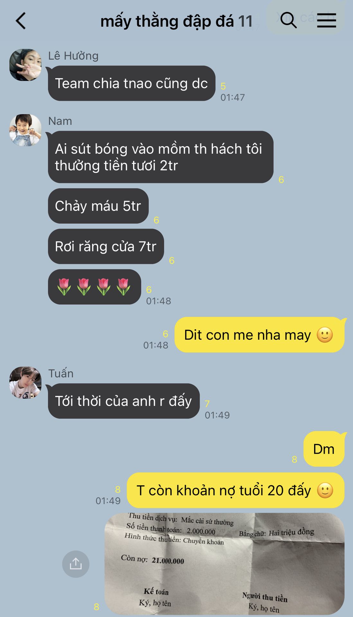Select the "Team chia tnao cũng dc" message

point(131,83)
